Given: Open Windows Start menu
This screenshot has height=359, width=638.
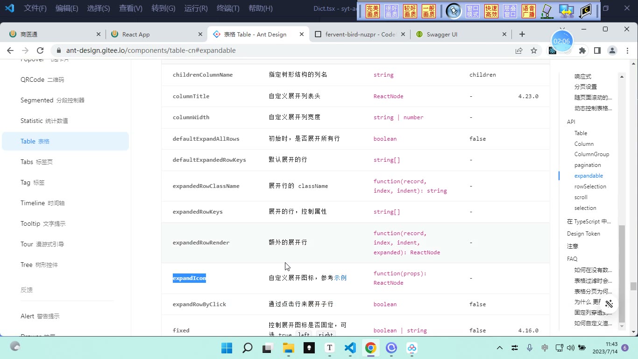Looking at the screenshot, I should click(227, 348).
